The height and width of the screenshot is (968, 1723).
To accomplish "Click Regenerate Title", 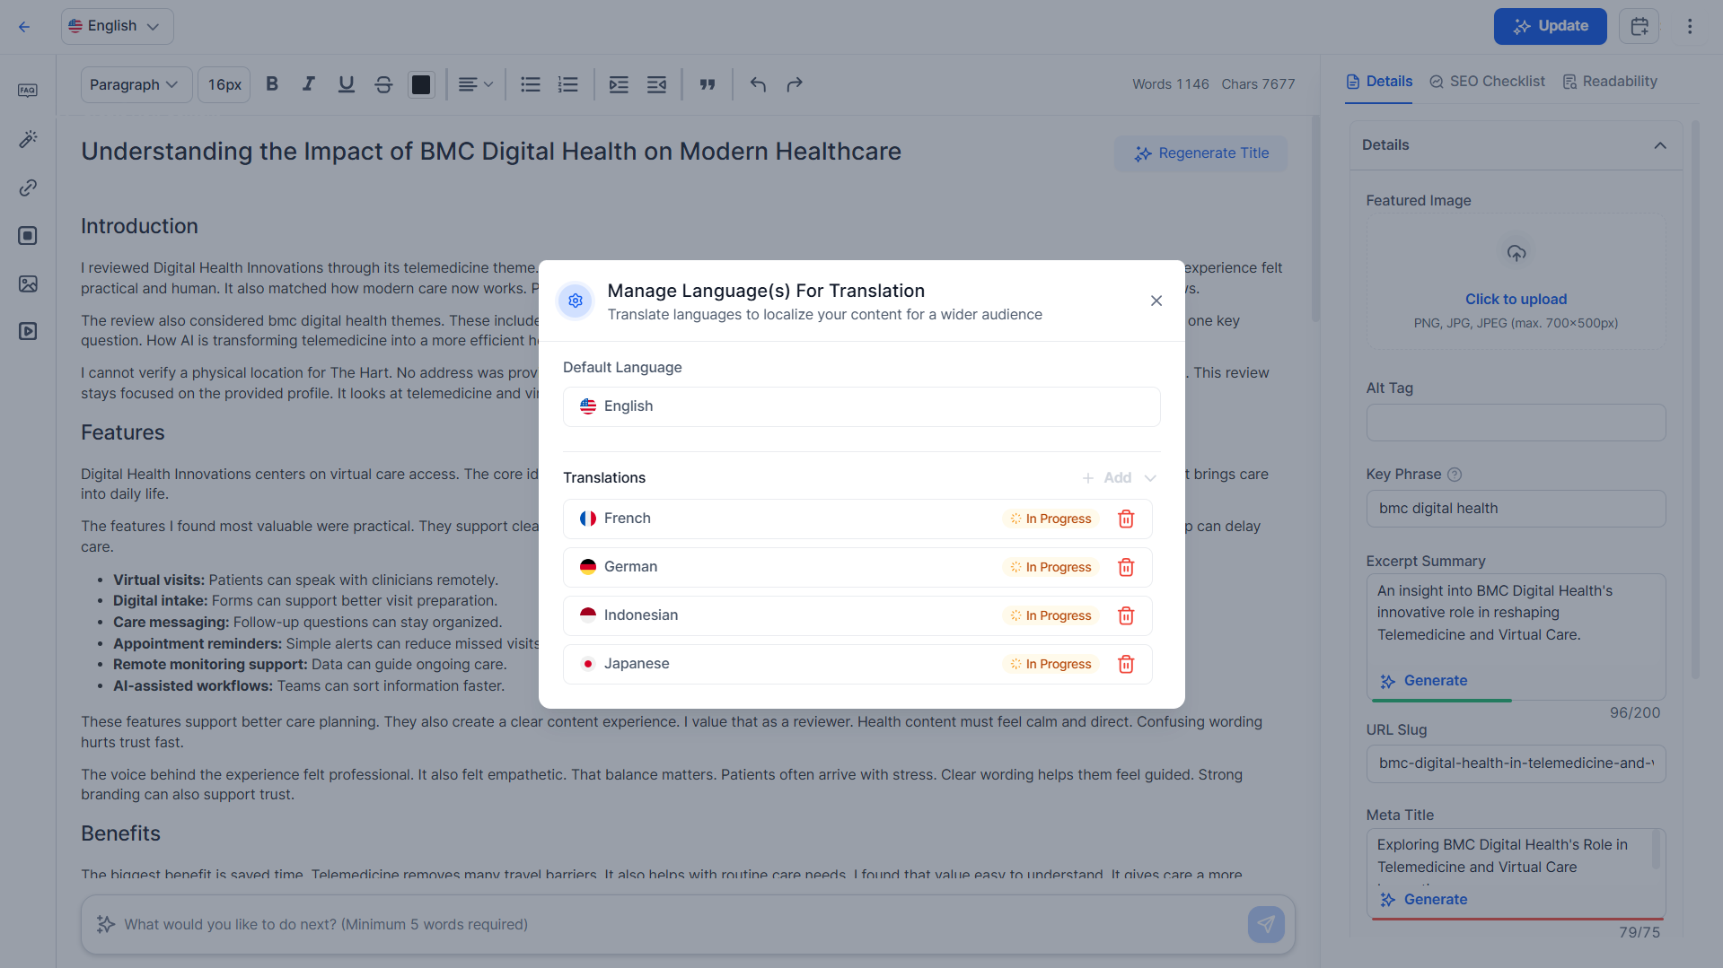I will (1200, 153).
